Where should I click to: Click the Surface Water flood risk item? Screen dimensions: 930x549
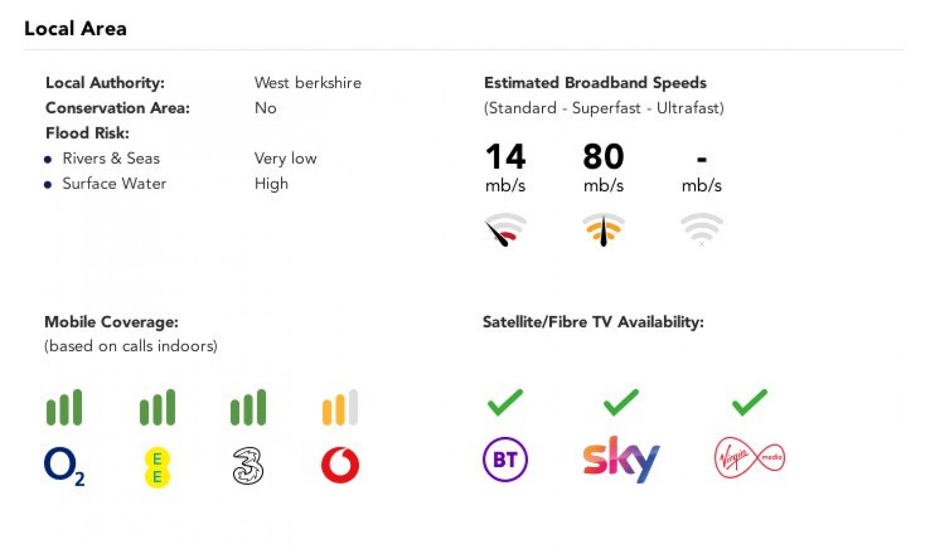pos(114,184)
